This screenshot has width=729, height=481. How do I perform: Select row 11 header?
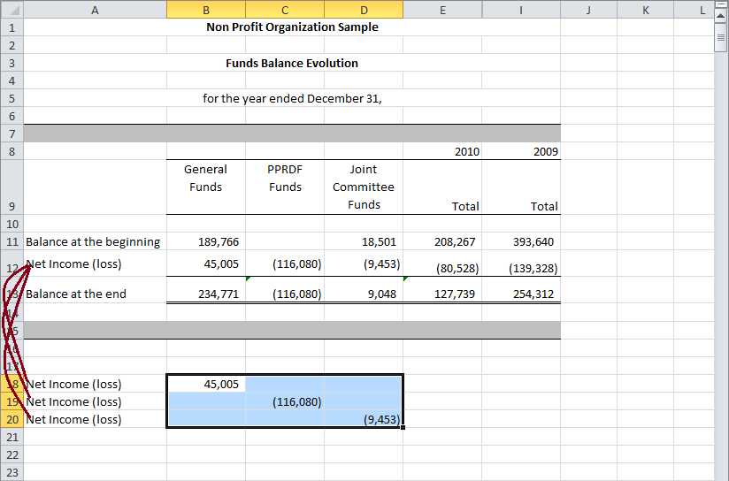(x=12, y=241)
